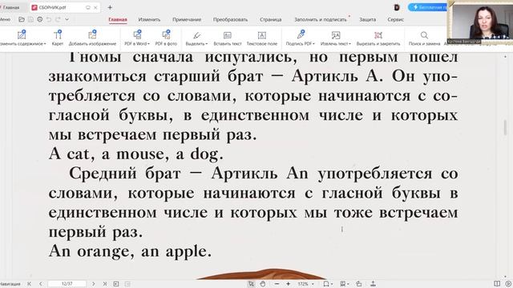Expand the PDF signature dropdown arrow
The image size is (513, 288).
[313, 44]
